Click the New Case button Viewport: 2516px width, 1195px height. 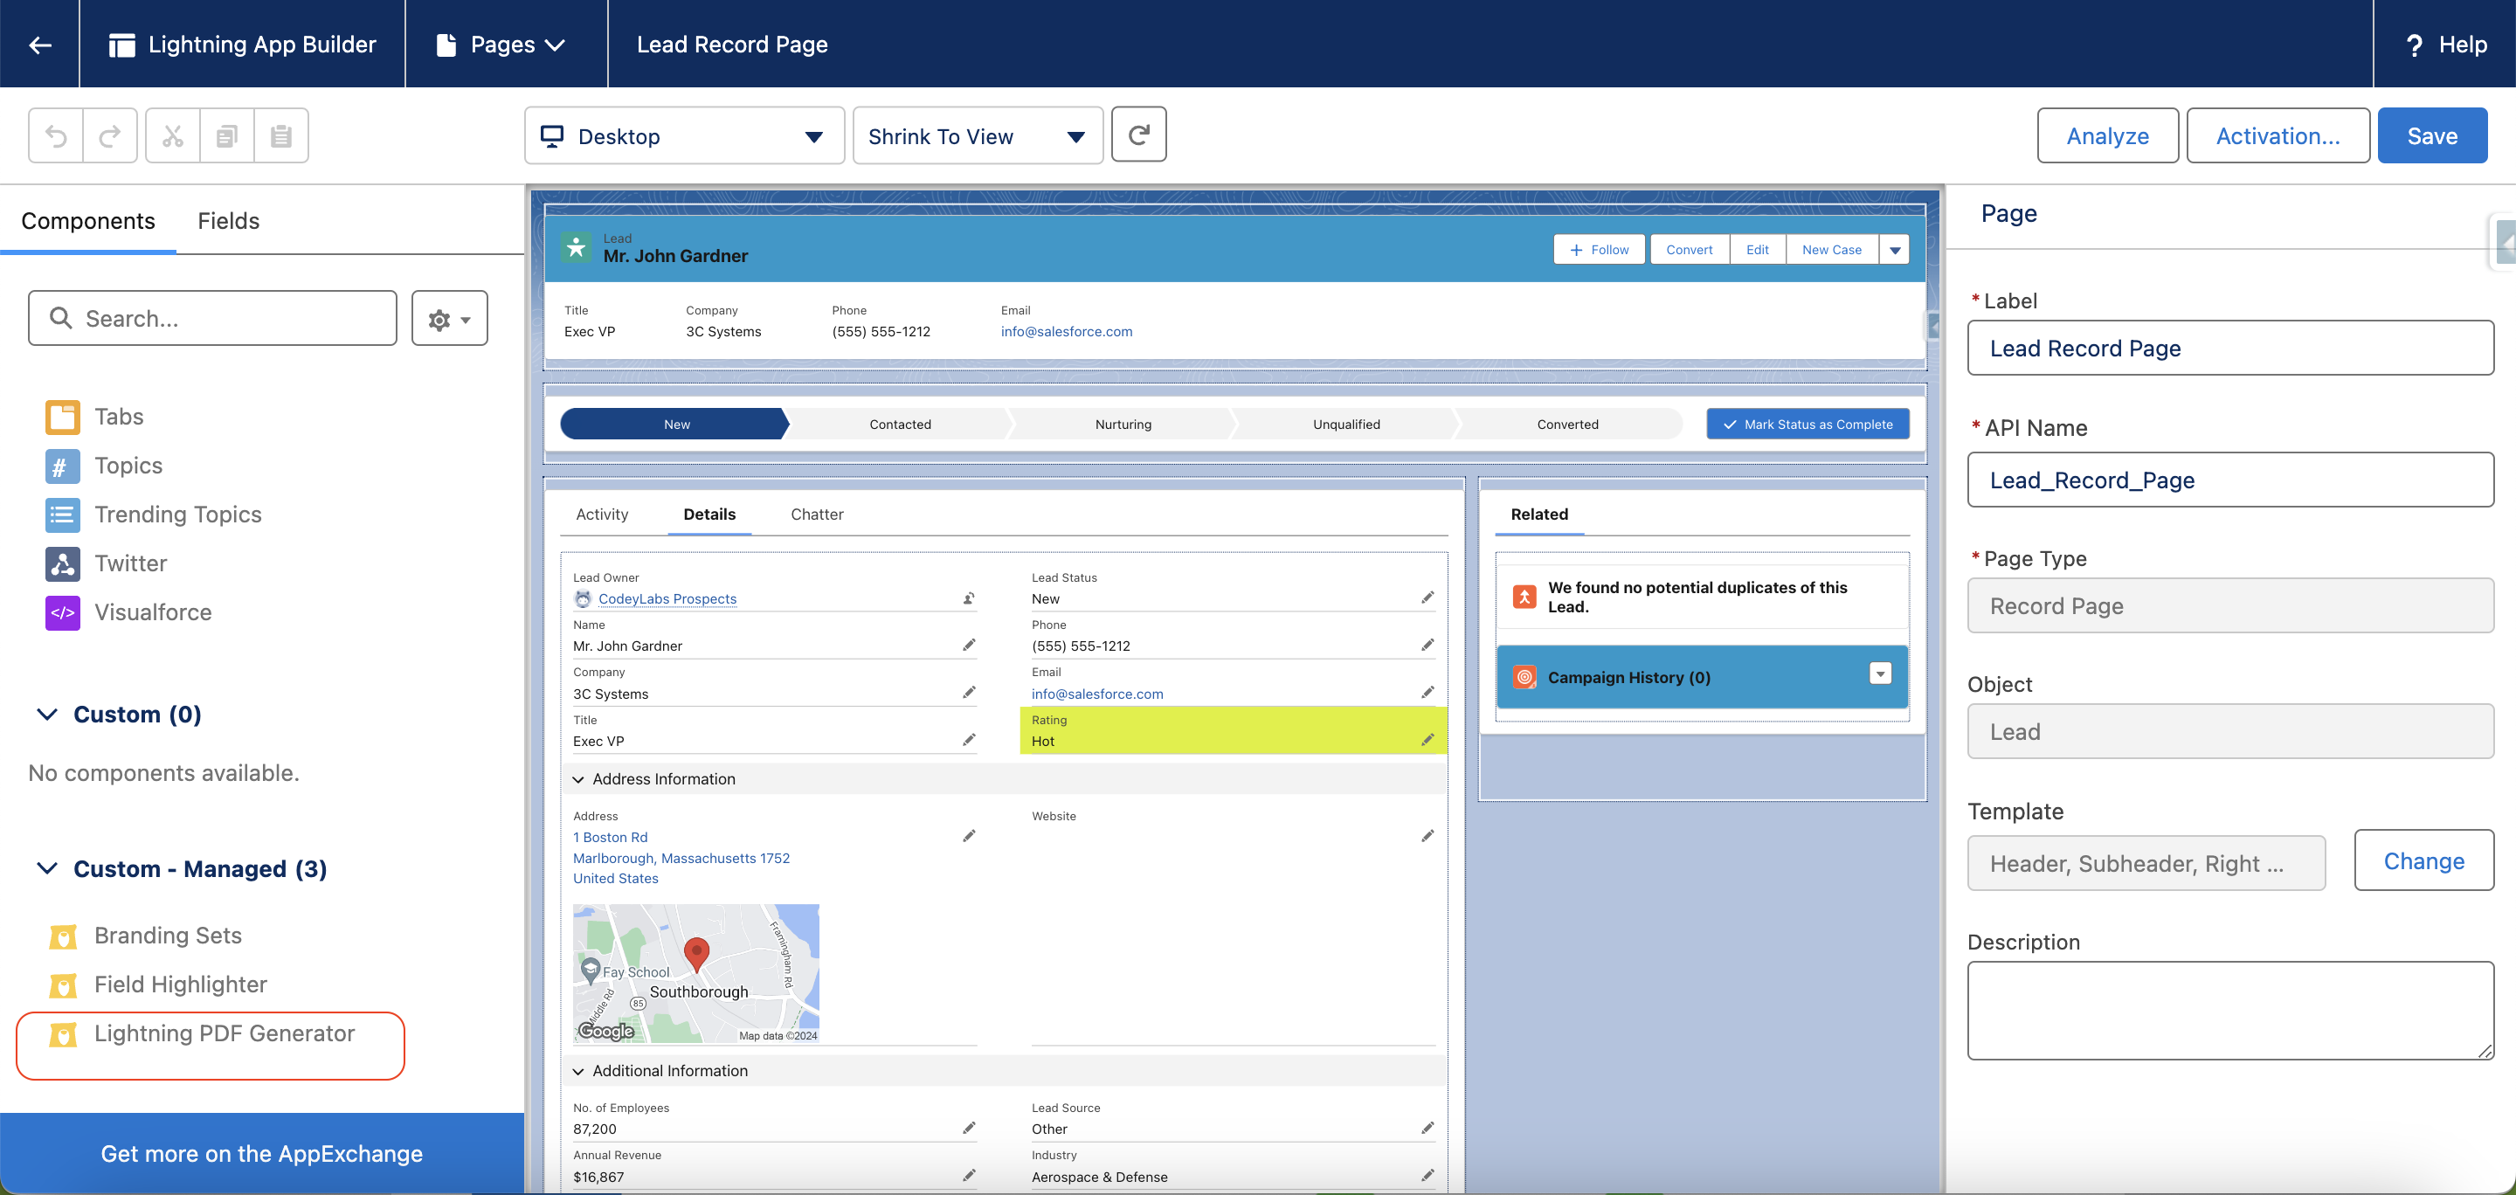[1831, 250]
